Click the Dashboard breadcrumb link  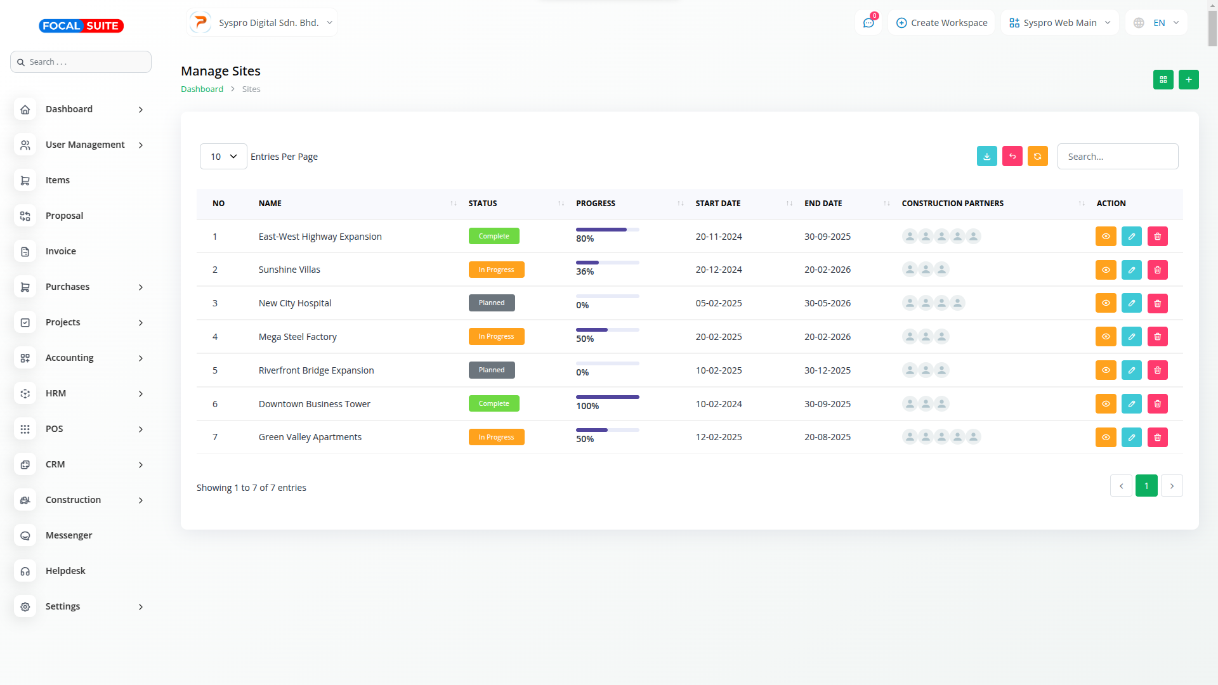[202, 89]
